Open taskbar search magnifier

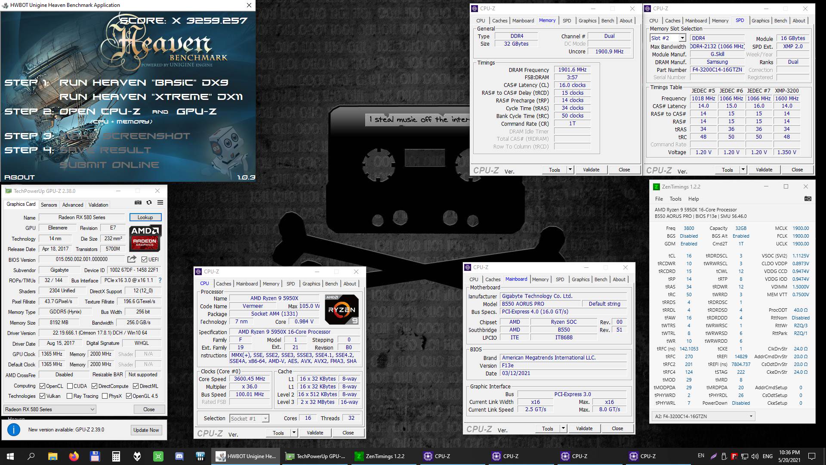point(31,456)
